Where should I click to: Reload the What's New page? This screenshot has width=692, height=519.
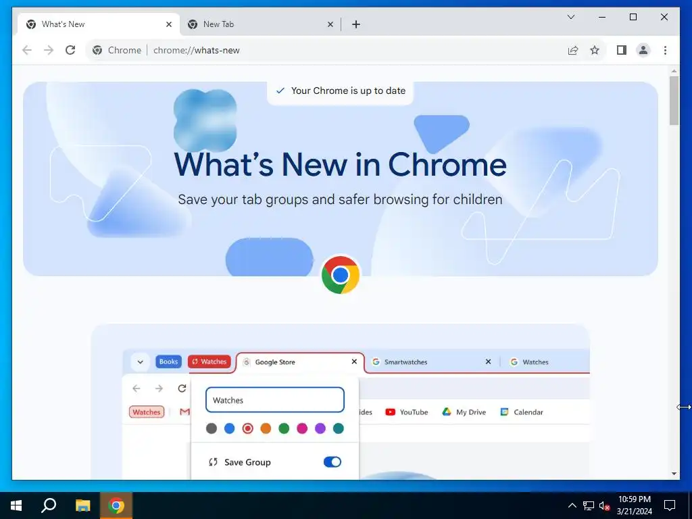pos(70,50)
